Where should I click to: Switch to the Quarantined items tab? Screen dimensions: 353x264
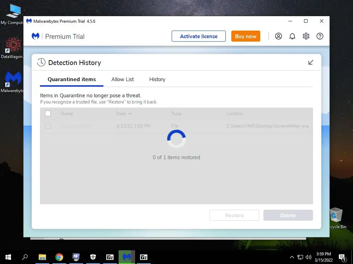tap(72, 79)
